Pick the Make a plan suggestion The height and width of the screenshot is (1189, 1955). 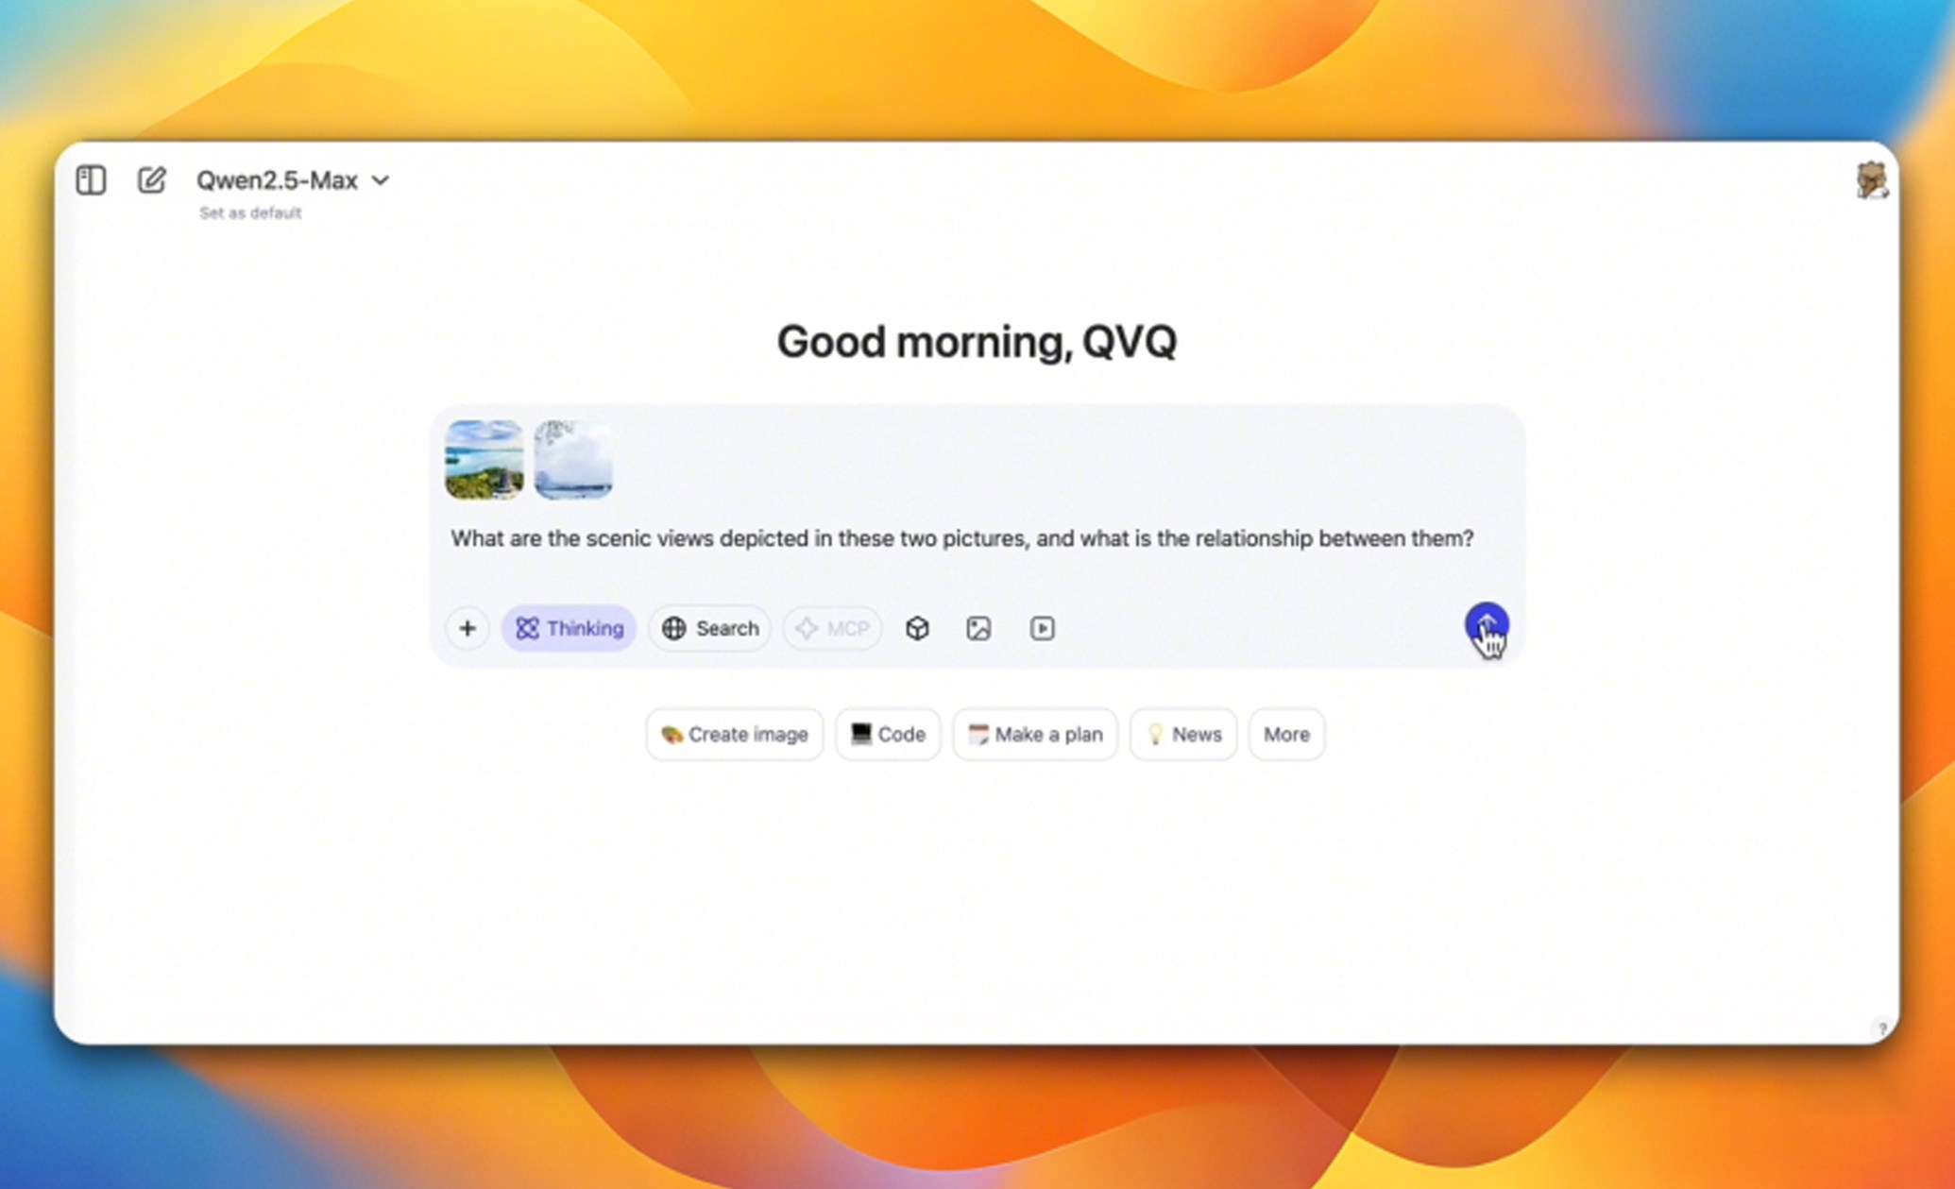(x=1035, y=734)
